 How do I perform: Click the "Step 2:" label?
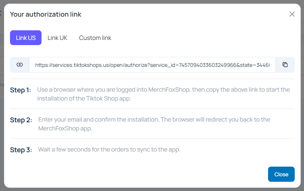(21, 120)
